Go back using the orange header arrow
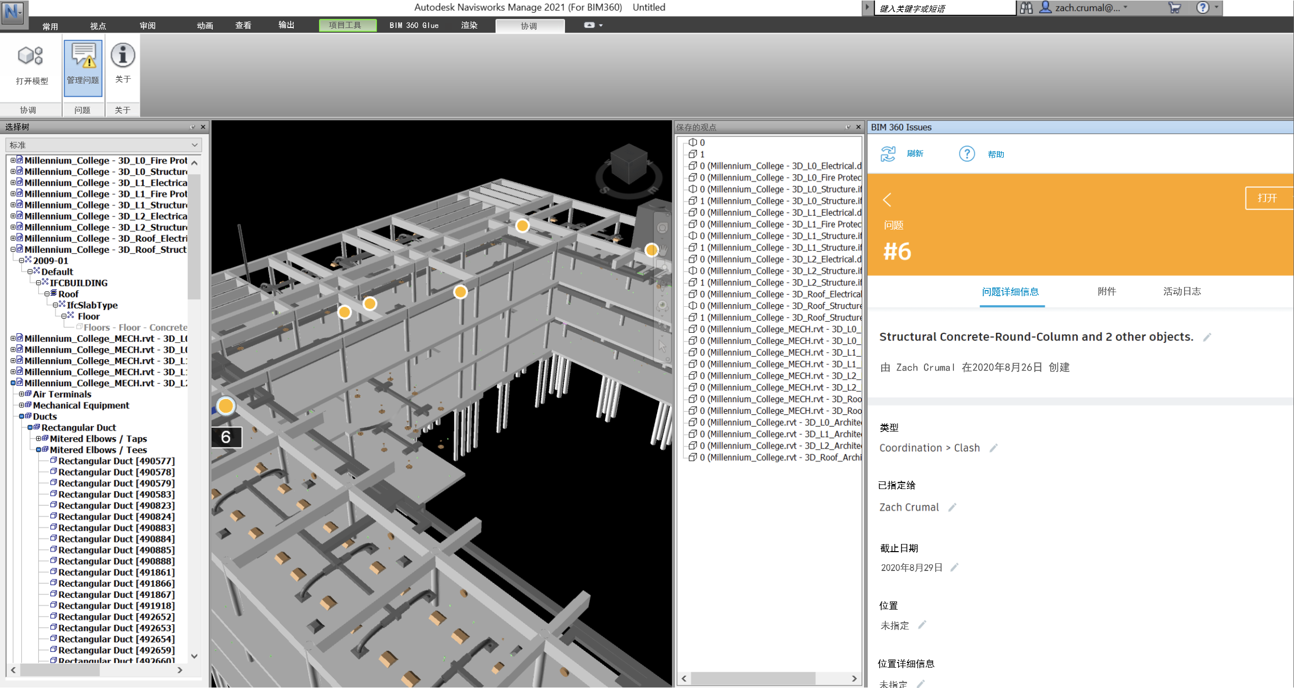This screenshot has height=688, width=1294. (887, 199)
